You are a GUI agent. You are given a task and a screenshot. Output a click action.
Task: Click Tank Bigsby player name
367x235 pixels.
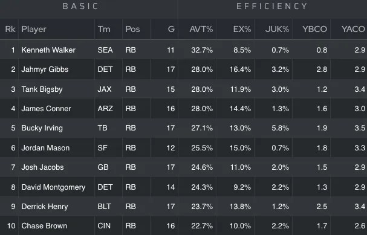(42, 89)
